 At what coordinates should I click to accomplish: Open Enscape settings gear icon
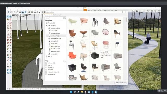[x=156, y=11]
